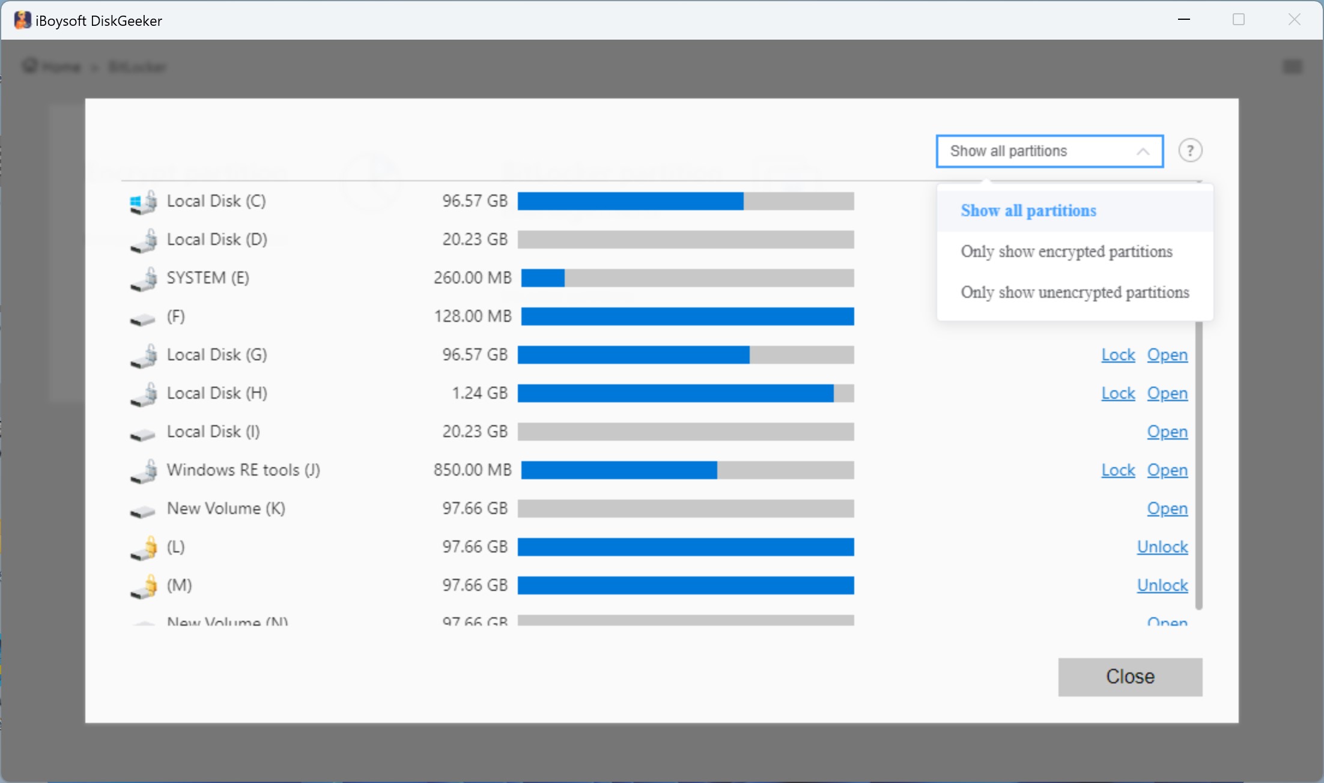The height and width of the screenshot is (783, 1324).
Task: Click the menu icon in the top-right corner
Action: point(1293,67)
